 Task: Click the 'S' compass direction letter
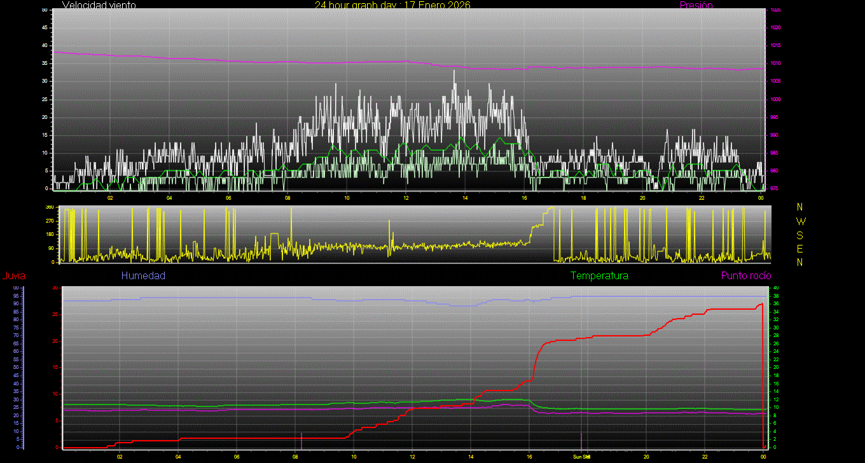[800, 235]
